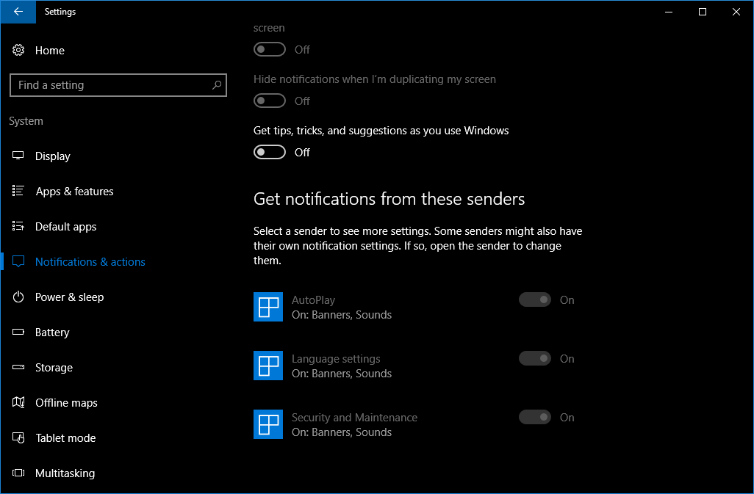The width and height of the screenshot is (754, 494).
Task: Click the search magnifier icon
Action: [x=216, y=85]
